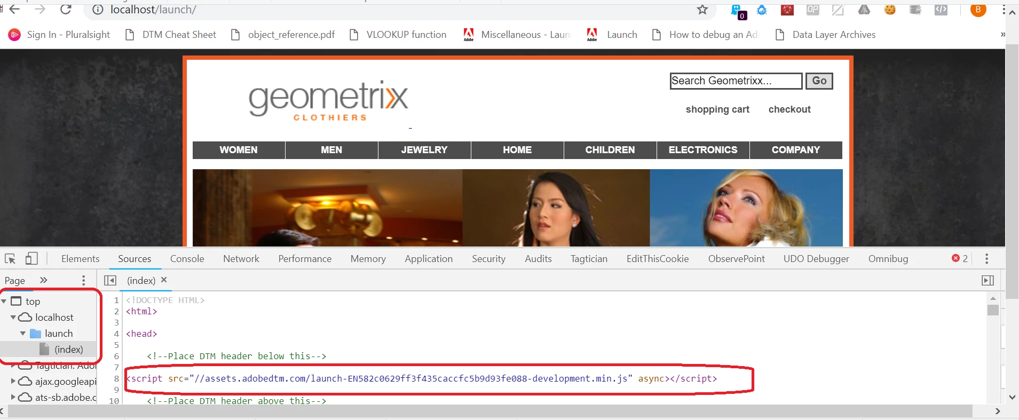This screenshot has height=420, width=1019.
Task: Click the Search Geometrixx input field
Action: click(x=736, y=81)
